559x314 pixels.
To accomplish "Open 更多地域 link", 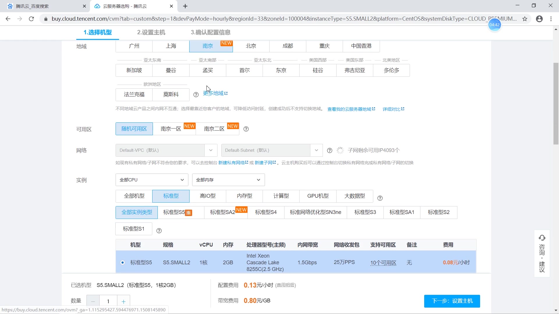I will (x=215, y=93).
